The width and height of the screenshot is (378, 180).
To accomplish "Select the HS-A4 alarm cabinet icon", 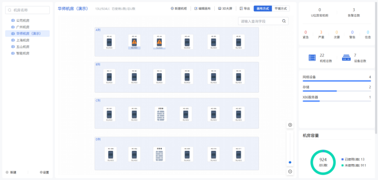I will 159,42.
